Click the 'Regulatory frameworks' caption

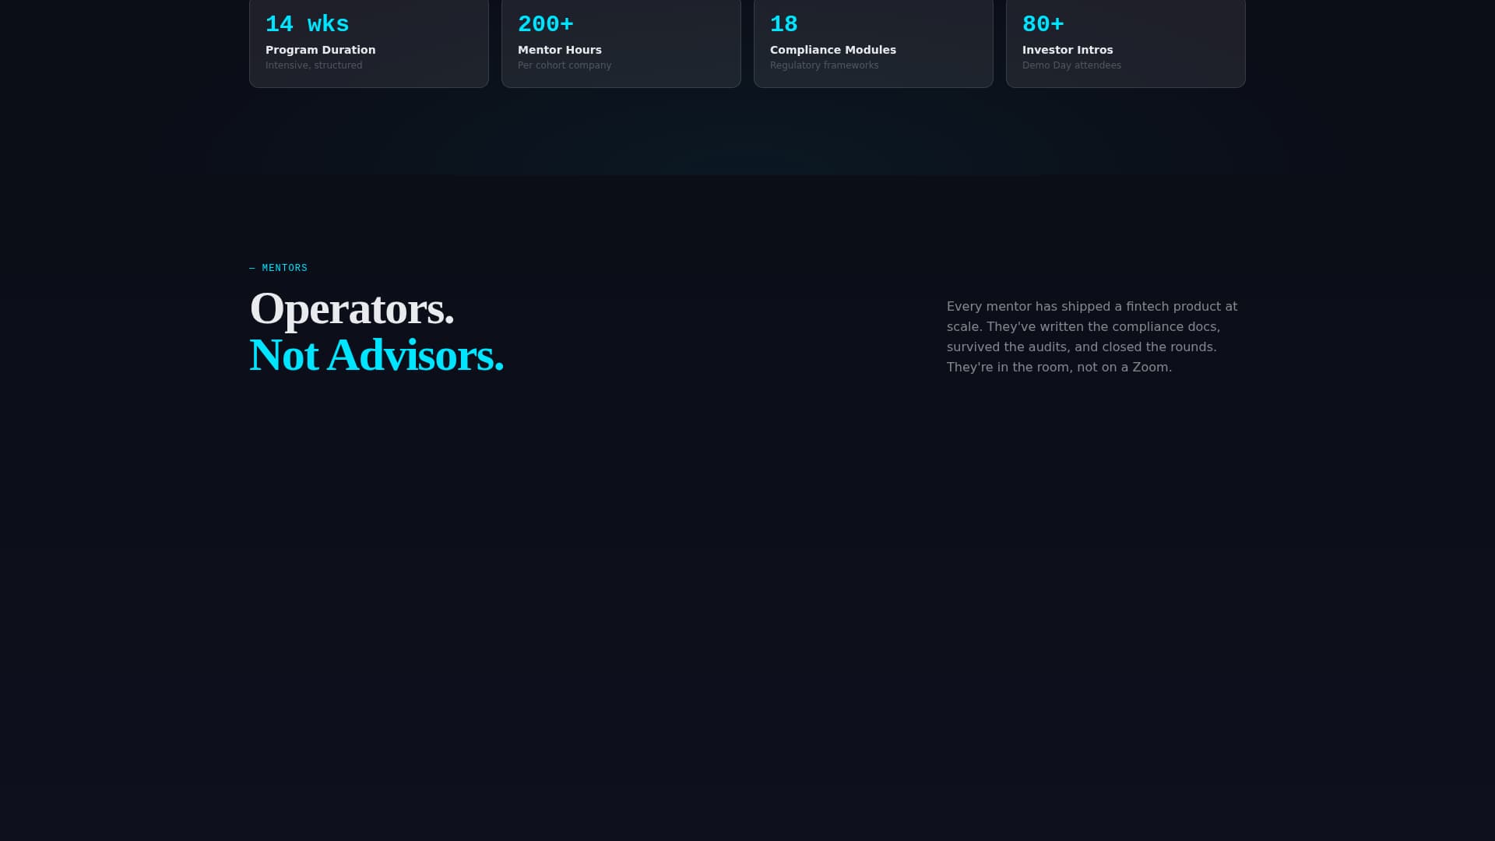[824, 65]
